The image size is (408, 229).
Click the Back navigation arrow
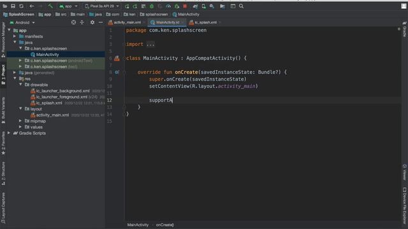click(x=32, y=6)
